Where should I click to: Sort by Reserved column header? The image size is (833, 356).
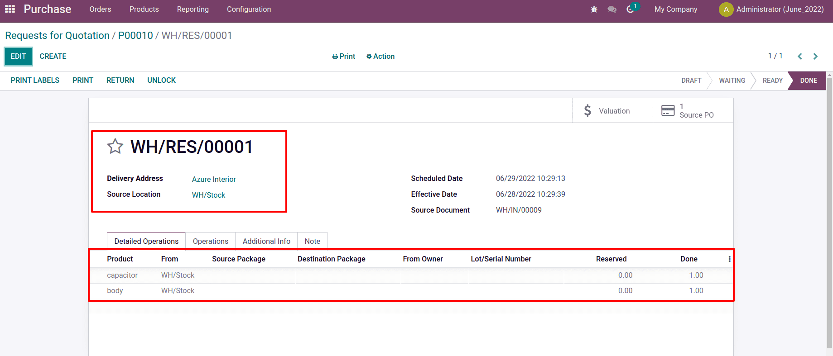612,259
